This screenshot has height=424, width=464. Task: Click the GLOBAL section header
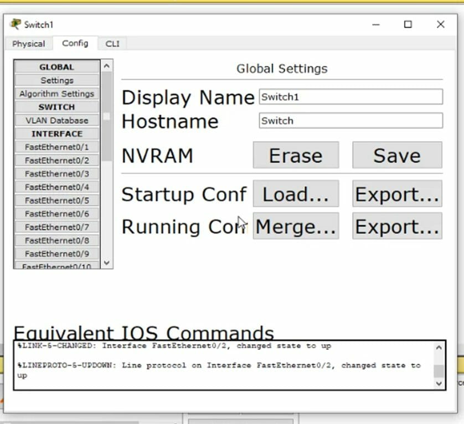[x=56, y=66]
